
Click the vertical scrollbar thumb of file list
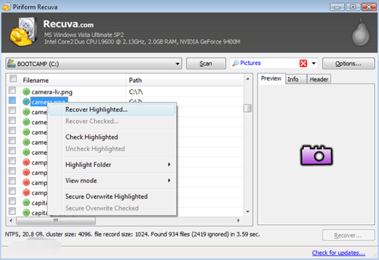click(248, 108)
